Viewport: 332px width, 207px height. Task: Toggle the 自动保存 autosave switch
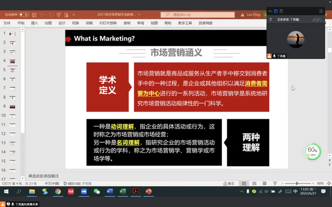click(x=24, y=15)
